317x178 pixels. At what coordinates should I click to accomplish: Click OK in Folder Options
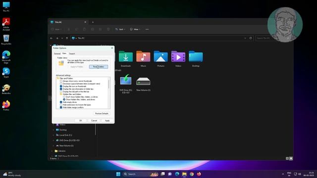pos(80,121)
